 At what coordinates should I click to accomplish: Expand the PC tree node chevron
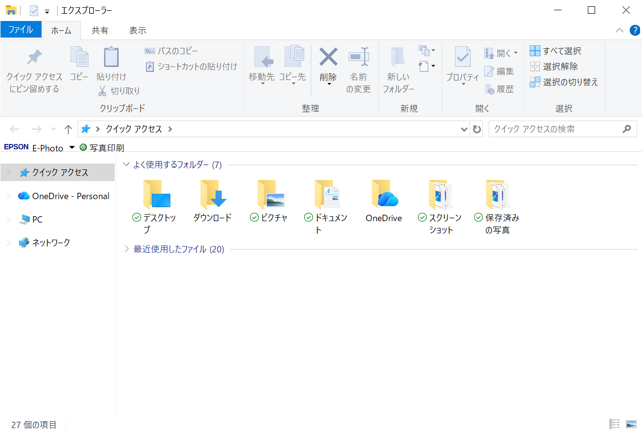pyautogui.click(x=8, y=220)
